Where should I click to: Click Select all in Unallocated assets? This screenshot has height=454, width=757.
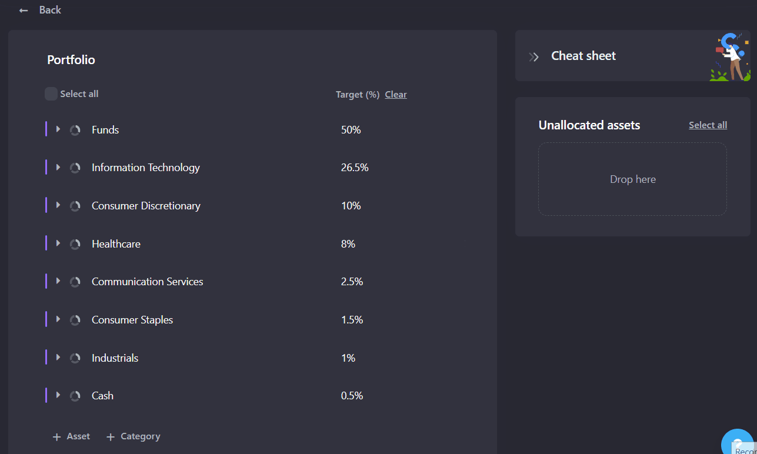708,125
